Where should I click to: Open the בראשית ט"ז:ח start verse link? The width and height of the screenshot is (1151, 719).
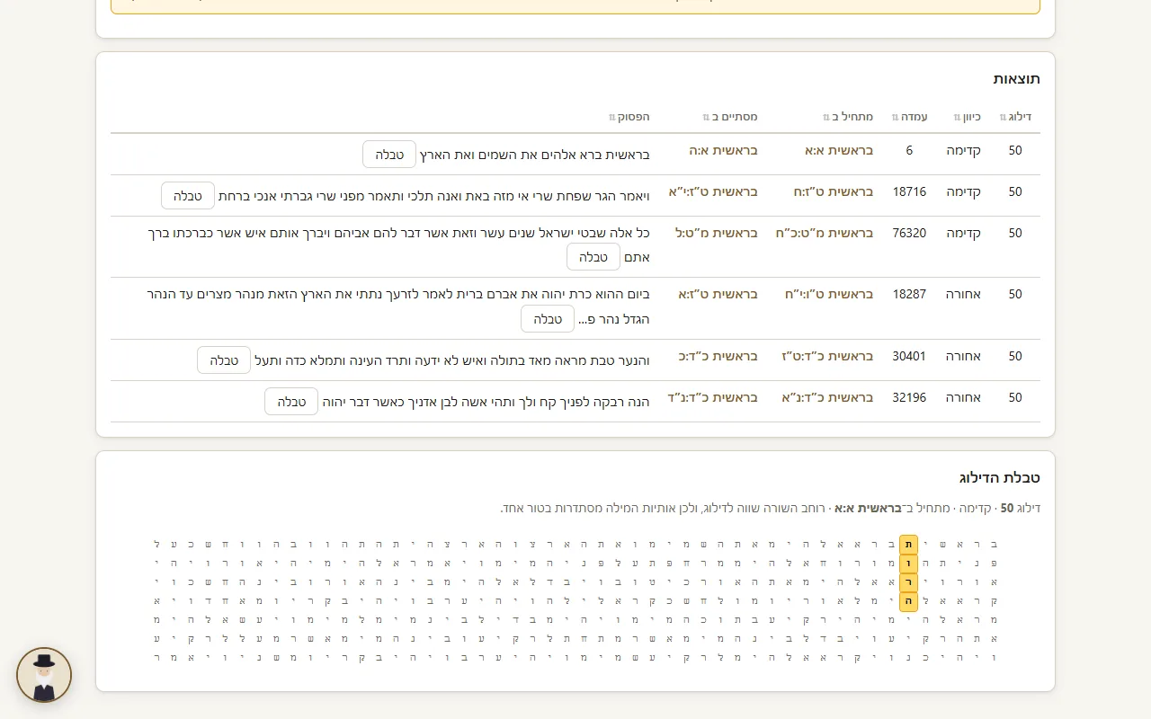834,192
